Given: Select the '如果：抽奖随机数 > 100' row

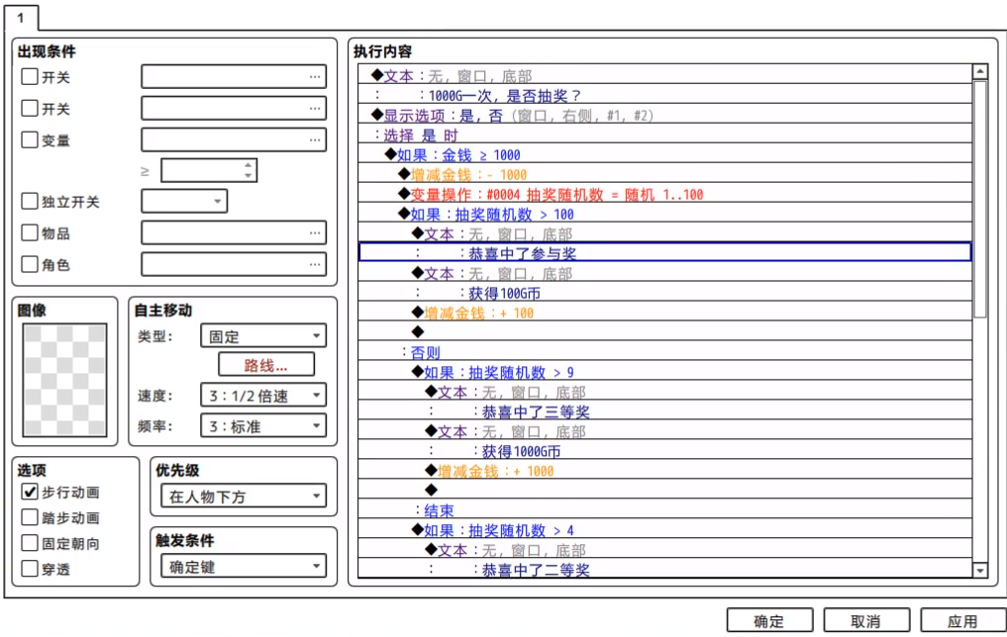Looking at the screenshot, I should pyautogui.click(x=664, y=215).
